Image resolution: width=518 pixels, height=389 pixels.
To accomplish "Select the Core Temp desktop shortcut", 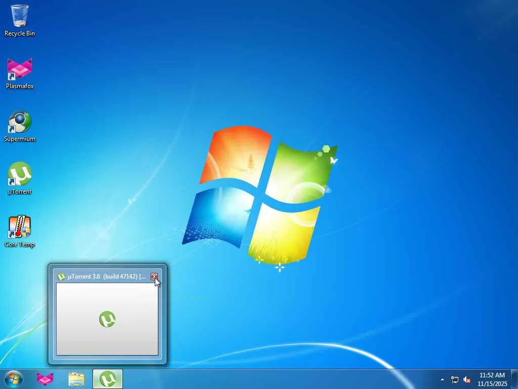I will [20, 231].
